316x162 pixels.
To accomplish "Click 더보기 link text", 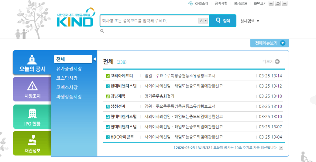I will 268,62.
